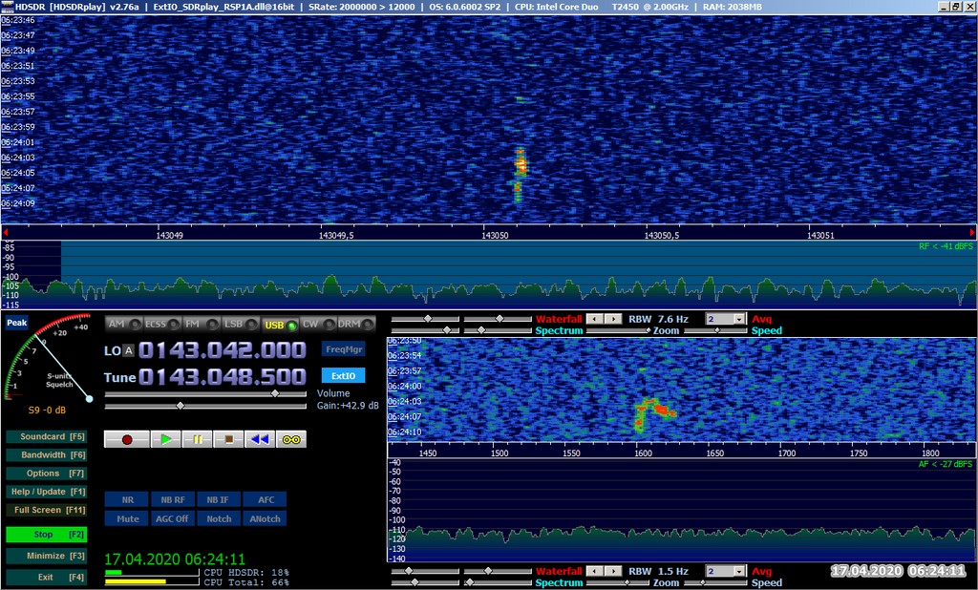Rewind playback with the blue double-arrow button

[x=260, y=440]
